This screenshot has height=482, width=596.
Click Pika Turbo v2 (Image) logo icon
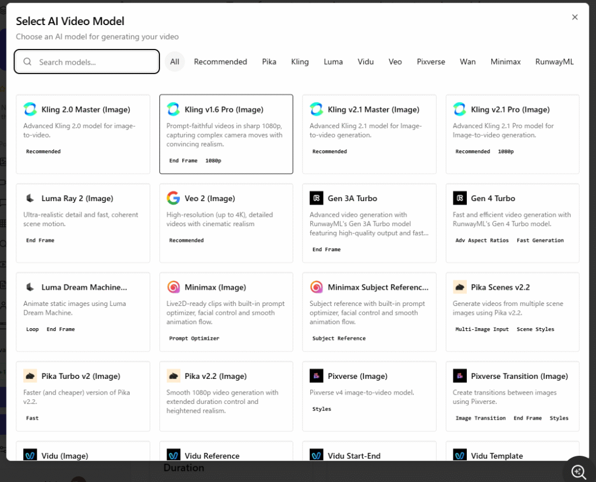point(30,376)
